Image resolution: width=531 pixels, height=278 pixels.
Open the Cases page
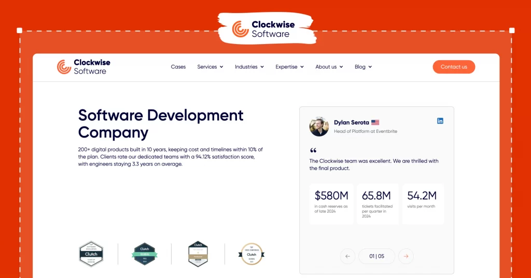[x=178, y=67]
